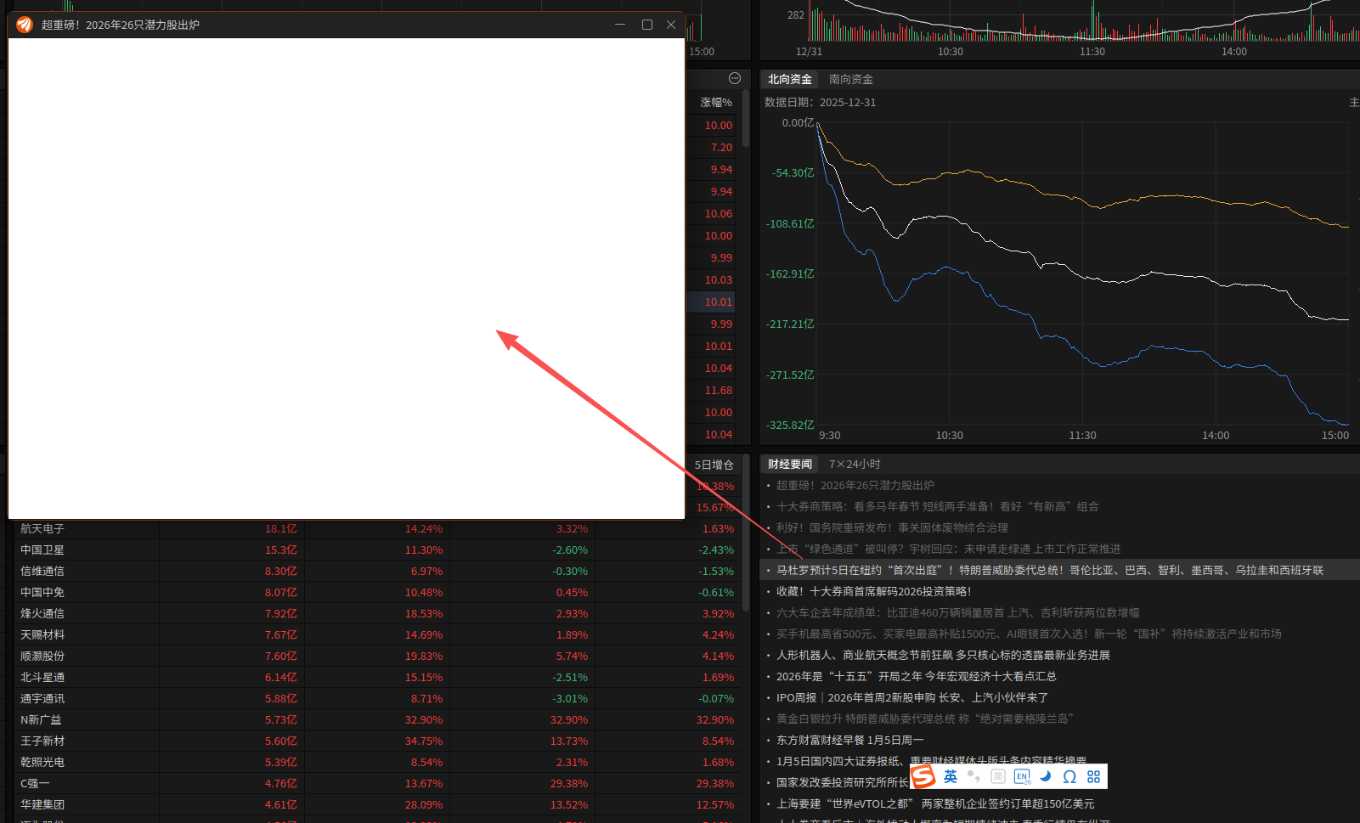Image resolution: width=1360 pixels, height=823 pixels.
Task: Toggle English/Chinese mode '英' in IME bar
Action: [951, 776]
